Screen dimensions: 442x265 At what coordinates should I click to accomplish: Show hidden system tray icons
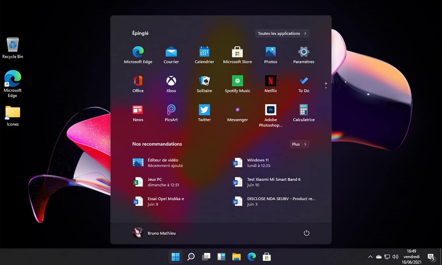(370, 257)
